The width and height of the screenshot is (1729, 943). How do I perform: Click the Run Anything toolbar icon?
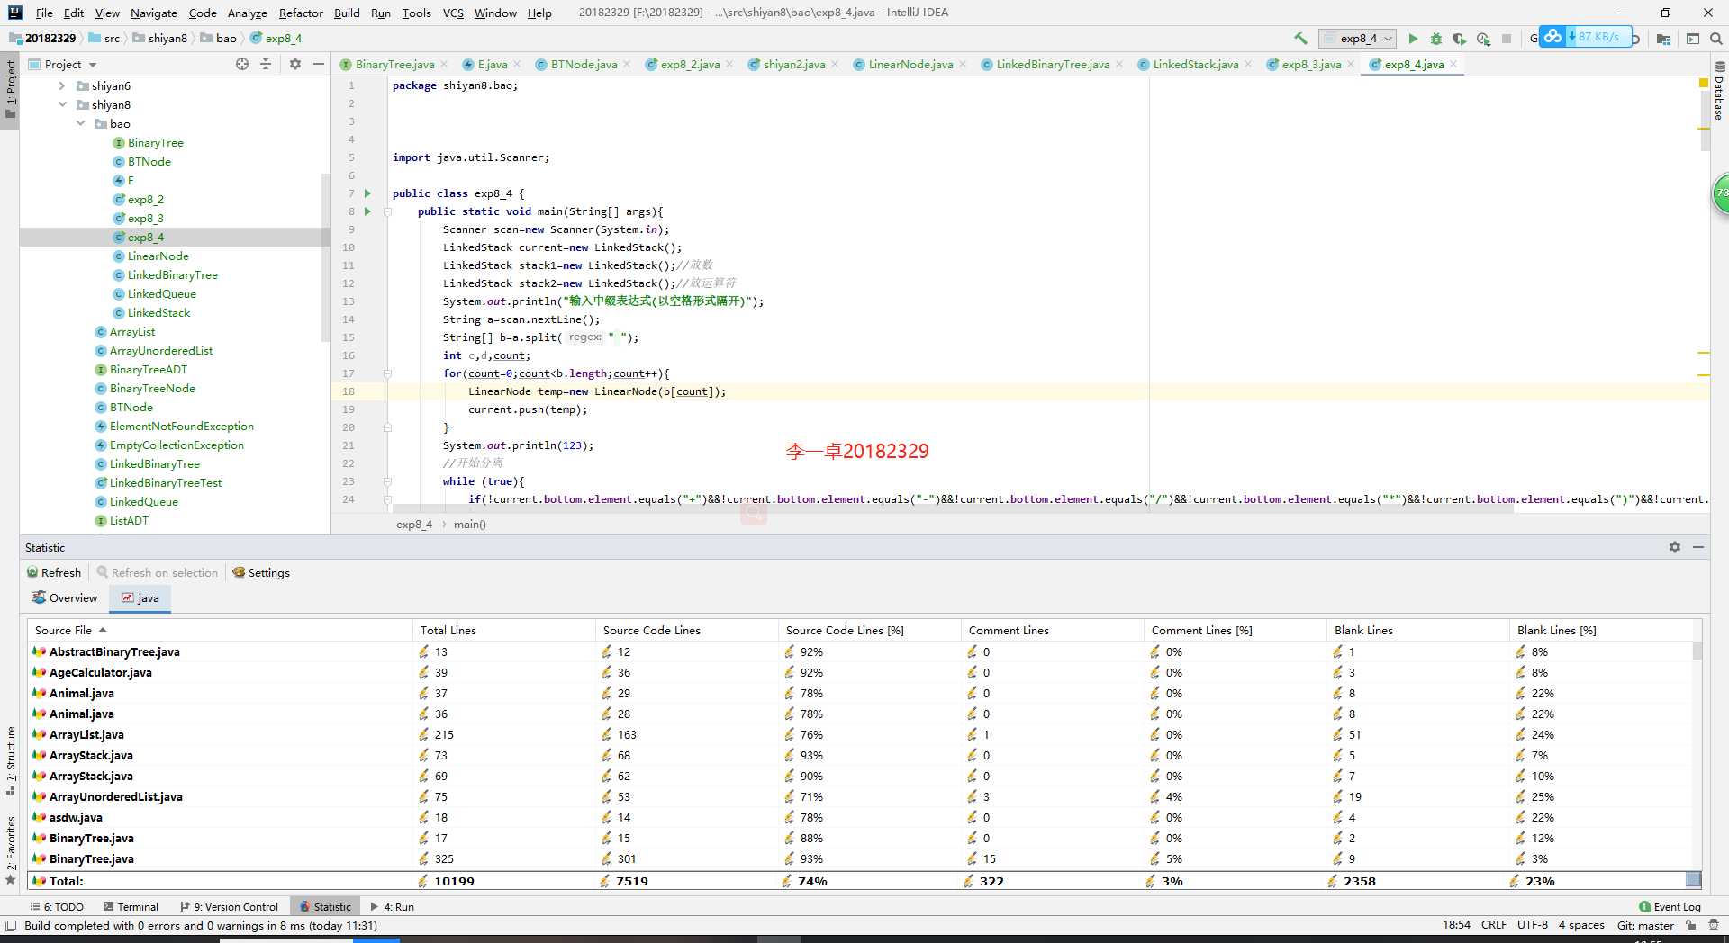[1693, 39]
